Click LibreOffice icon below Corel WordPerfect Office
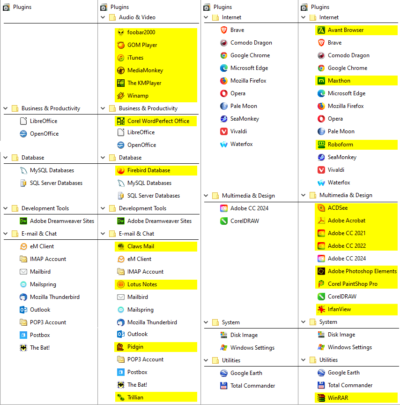The image size is (400, 405). click(x=121, y=132)
